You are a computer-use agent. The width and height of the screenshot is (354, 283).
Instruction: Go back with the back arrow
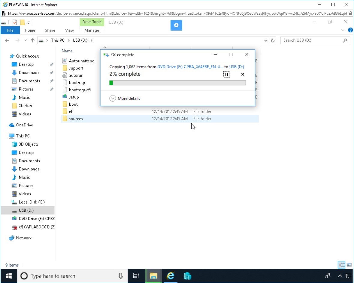[x=7, y=40]
